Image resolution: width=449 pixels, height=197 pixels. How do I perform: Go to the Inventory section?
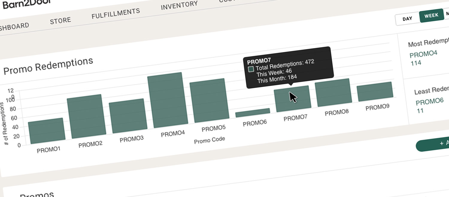click(x=179, y=5)
